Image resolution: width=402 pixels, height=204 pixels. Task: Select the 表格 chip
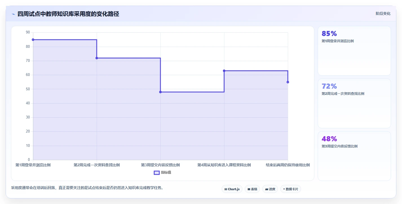point(252,189)
